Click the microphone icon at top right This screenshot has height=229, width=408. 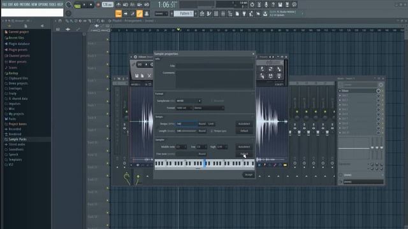point(266,4)
